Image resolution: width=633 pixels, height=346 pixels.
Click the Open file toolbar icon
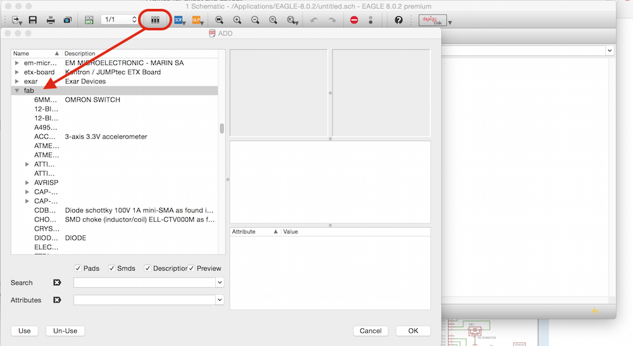click(x=17, y=20)
